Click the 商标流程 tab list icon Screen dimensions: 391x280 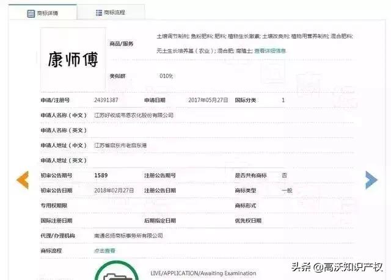(x=99, y=12)
